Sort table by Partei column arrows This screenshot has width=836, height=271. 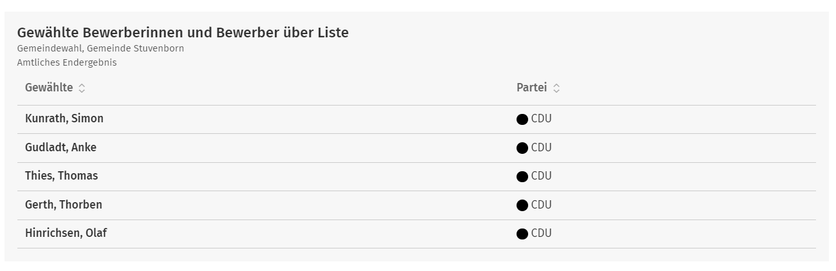tap(556, 88)
